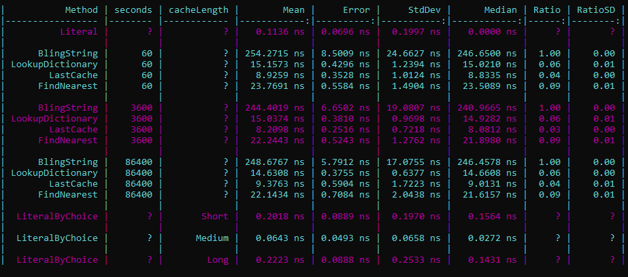Click the Median column header
Viewport: 628px width, 277px height.
[x=501, y=10]
